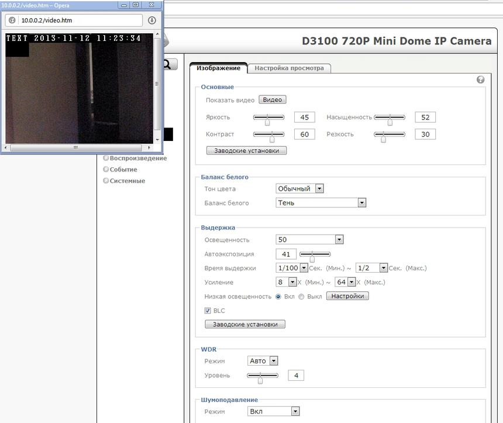Open the Освещенность dropdown showing 50
503x423 pixels.
309,240
